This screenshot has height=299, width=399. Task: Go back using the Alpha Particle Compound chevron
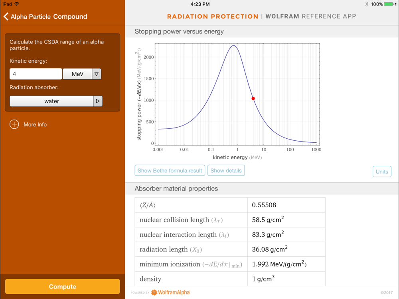click(x=6, y=16)
